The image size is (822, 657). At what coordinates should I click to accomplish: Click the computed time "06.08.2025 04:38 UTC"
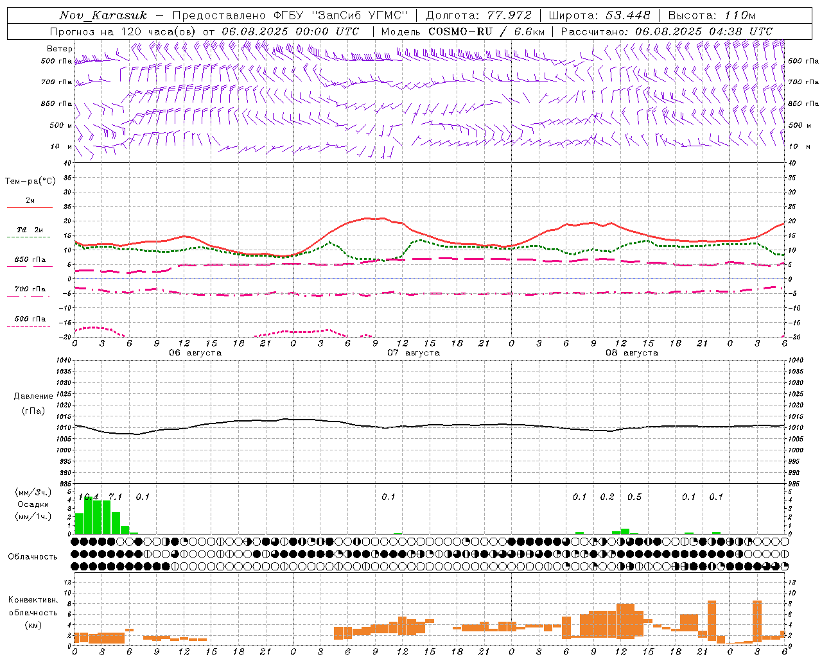tap(704, 31)
